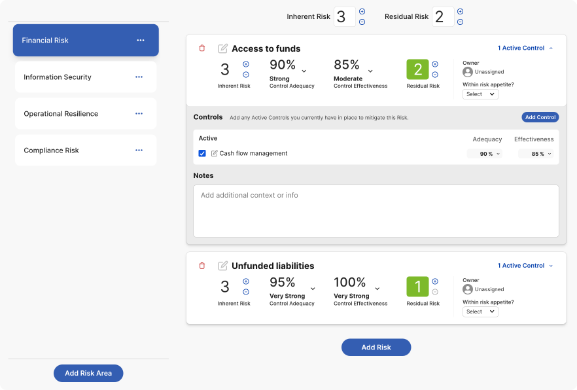Edit the Unfunded liabilities risk name
The height and width of the screenshot is (390, 577).
click(223, 266)
